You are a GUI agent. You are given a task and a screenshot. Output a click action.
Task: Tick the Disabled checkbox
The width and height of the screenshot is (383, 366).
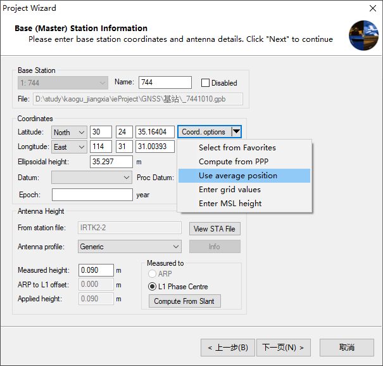tap(205, 82)
